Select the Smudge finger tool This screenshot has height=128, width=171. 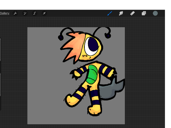coord(121,13)
